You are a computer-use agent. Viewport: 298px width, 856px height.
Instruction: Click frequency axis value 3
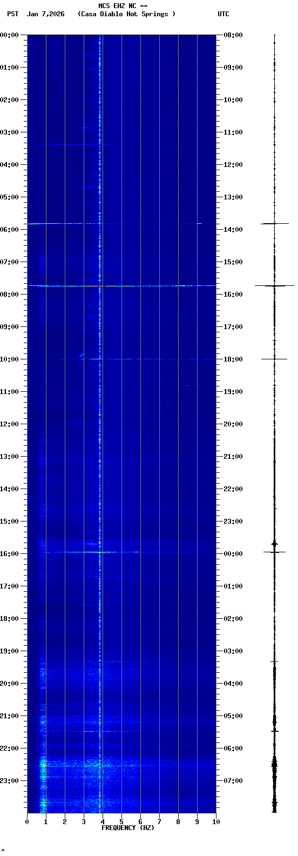pos(84,822)
